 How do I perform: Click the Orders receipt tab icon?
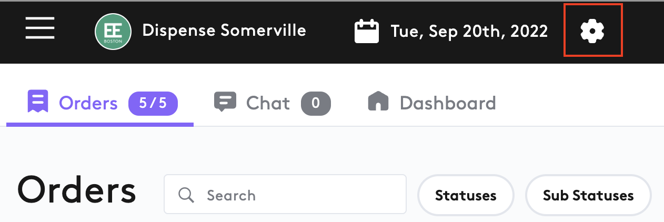coord(38,102)
